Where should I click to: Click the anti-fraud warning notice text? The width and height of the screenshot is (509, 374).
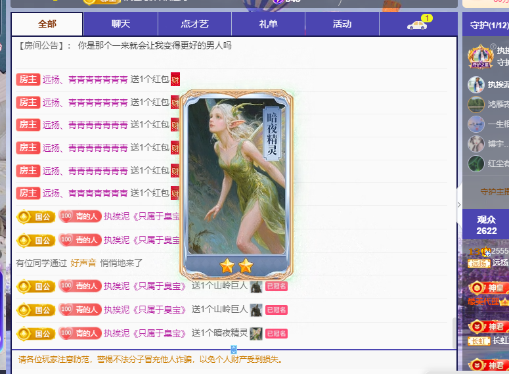[152, 360]
